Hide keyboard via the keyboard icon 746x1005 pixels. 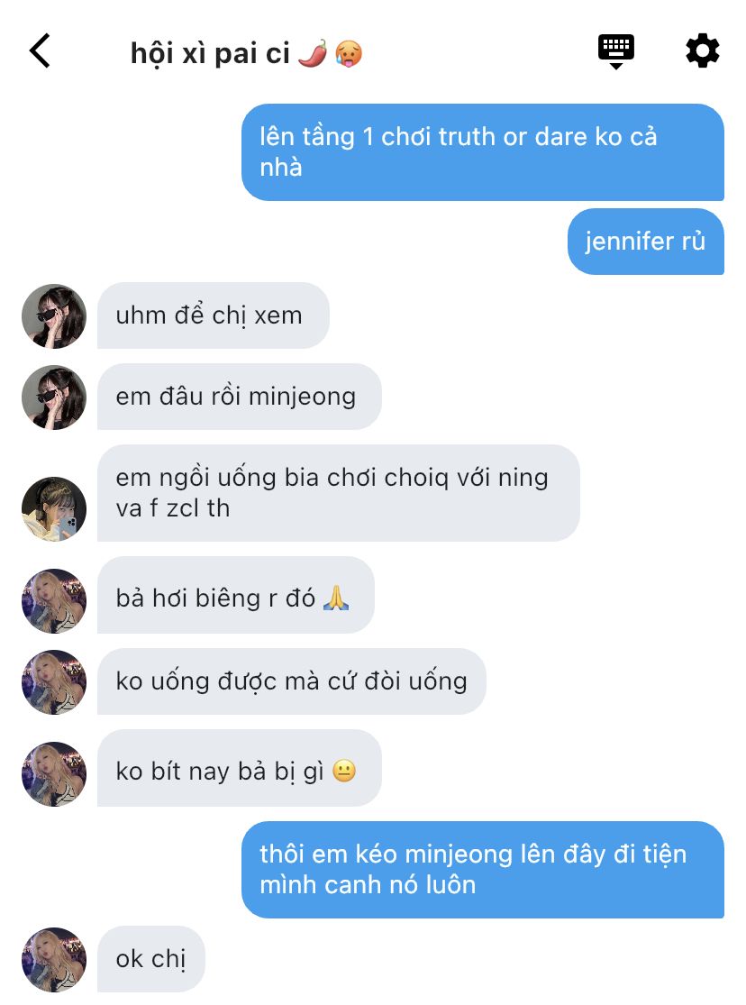(616, 51)
